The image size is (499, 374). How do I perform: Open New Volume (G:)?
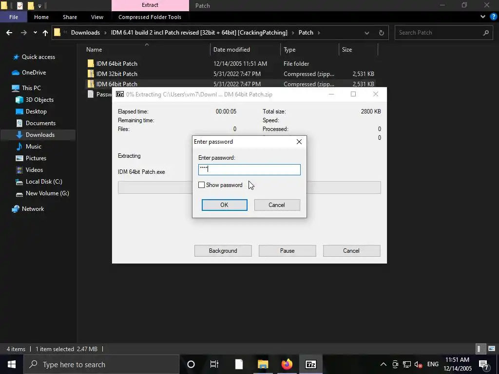click(x=47, y=193)
